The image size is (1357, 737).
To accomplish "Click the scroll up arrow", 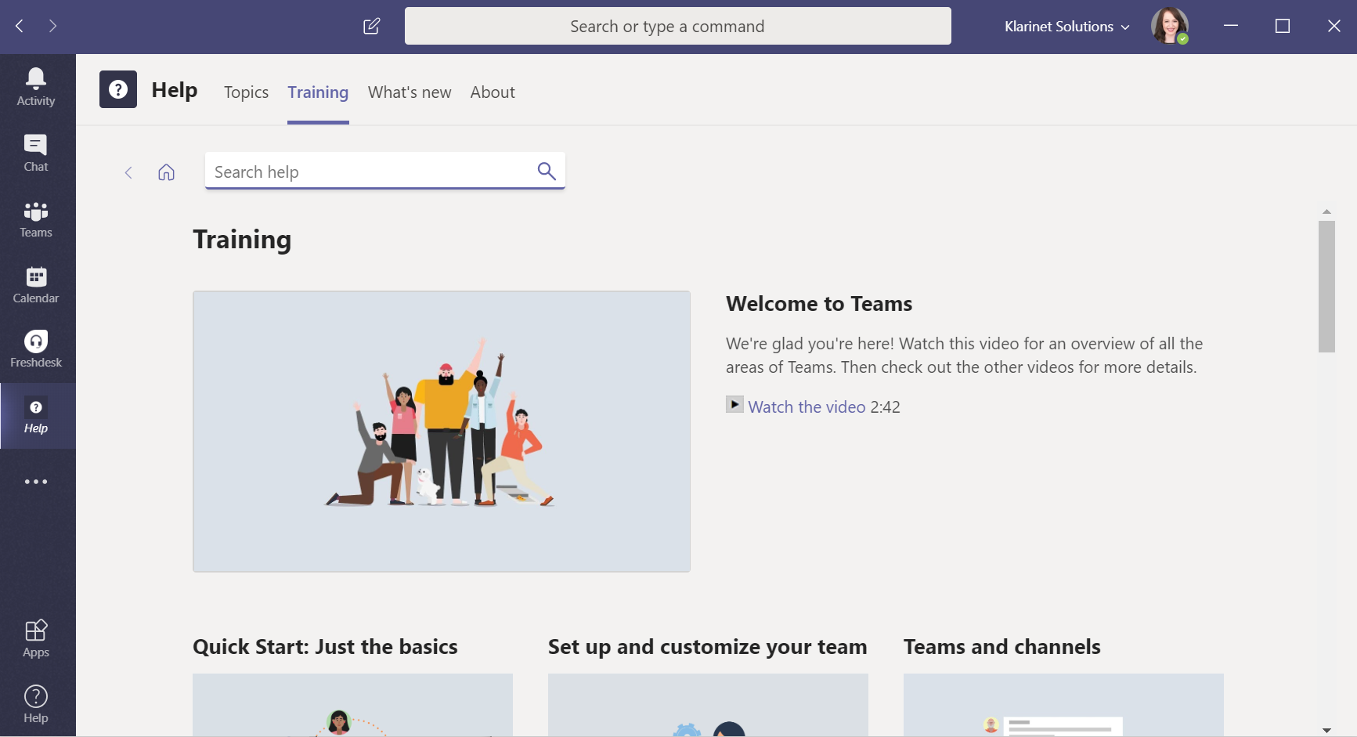I will tap(1326, 211).
